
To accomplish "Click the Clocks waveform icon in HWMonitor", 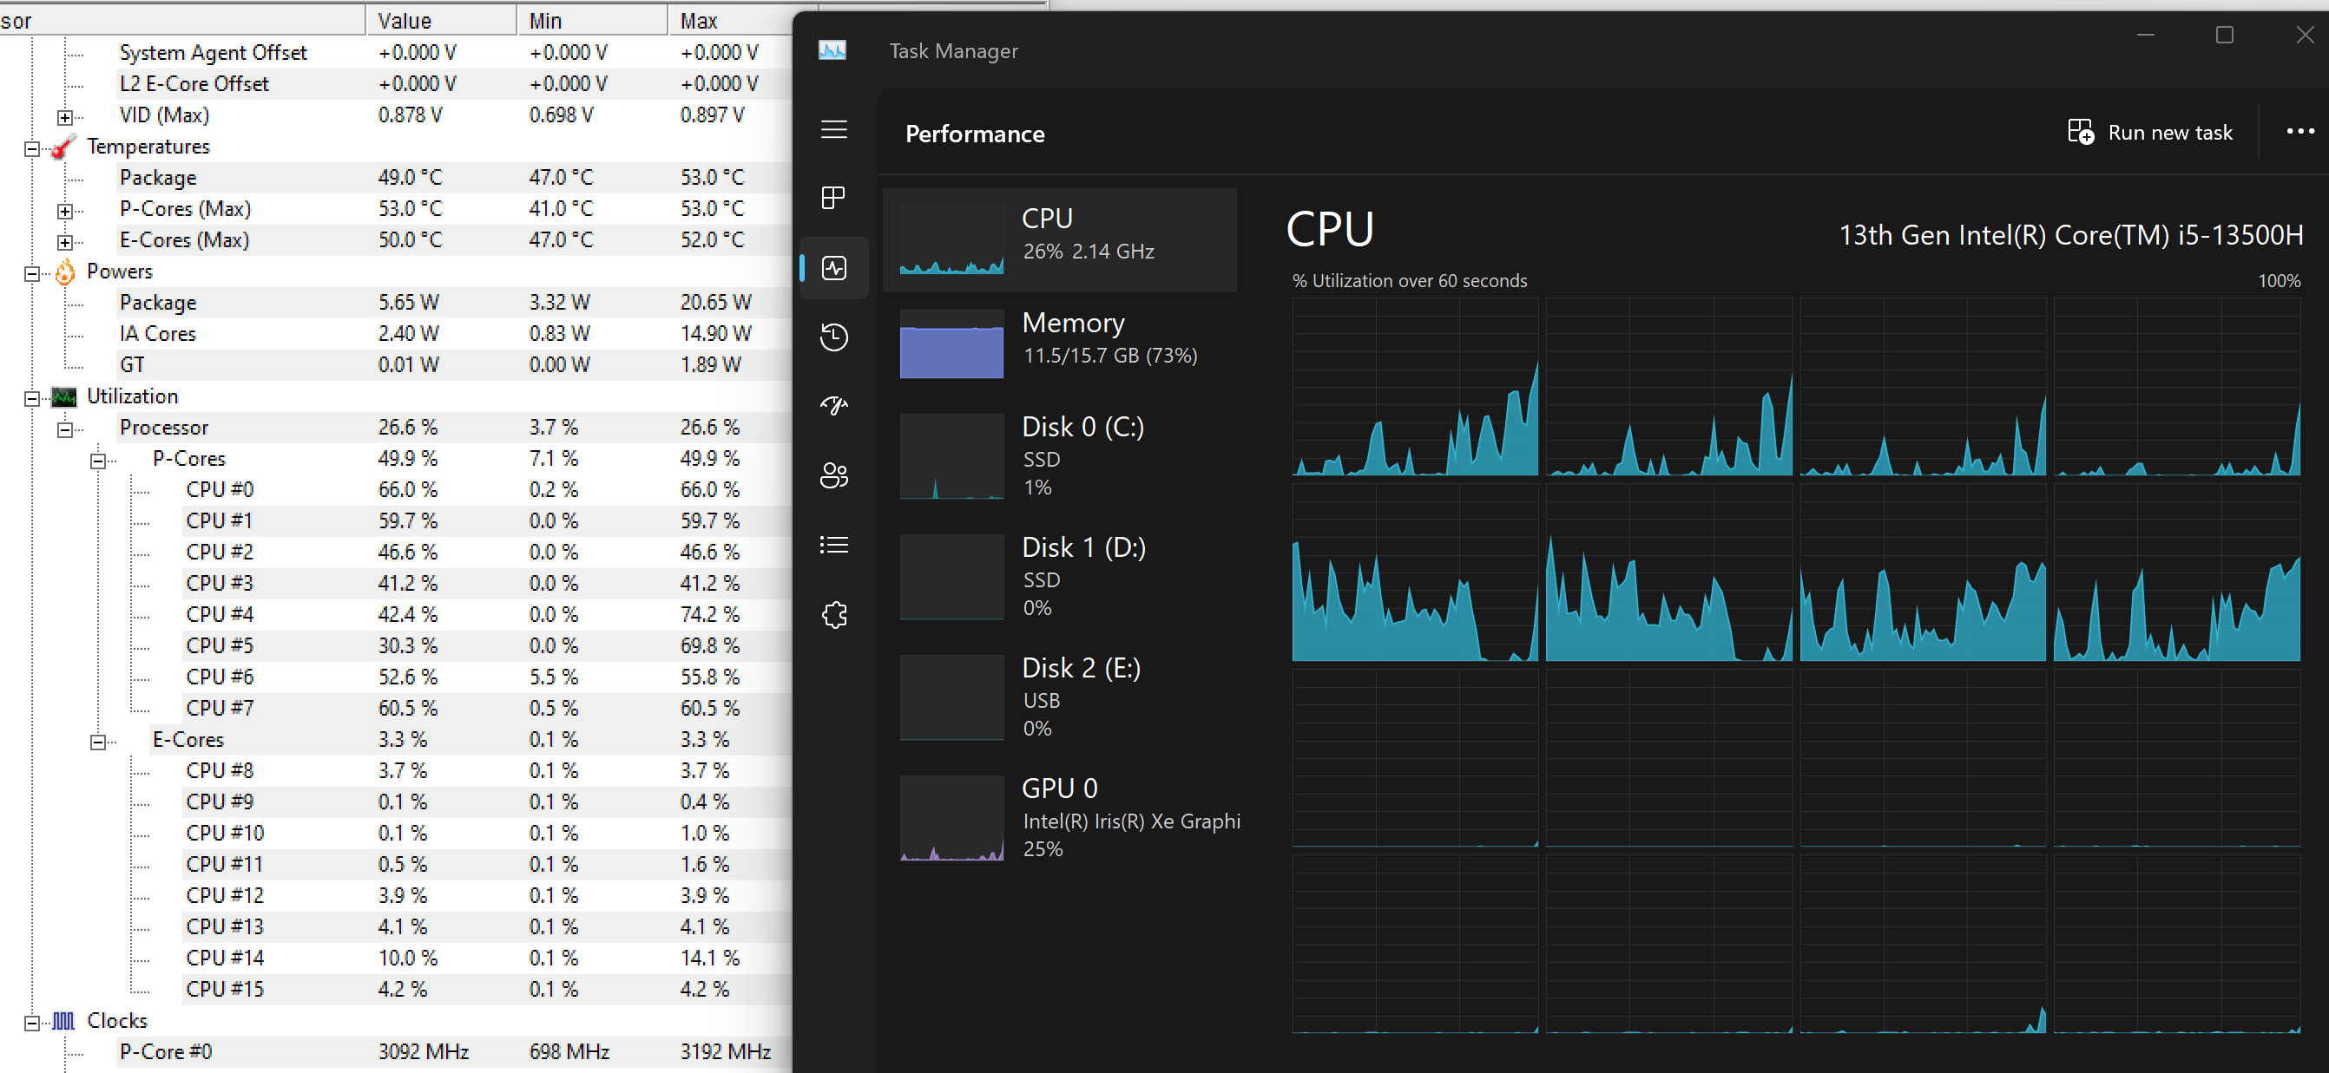I will (x=64, y=1021).
